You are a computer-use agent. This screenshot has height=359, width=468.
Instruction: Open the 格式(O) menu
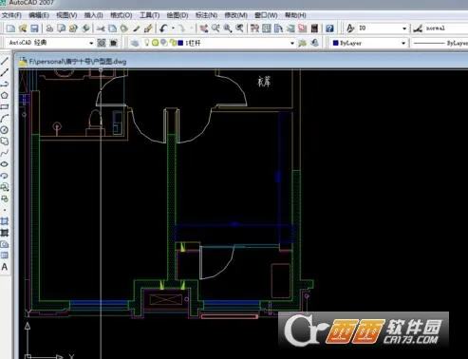[x=121, y=15]
